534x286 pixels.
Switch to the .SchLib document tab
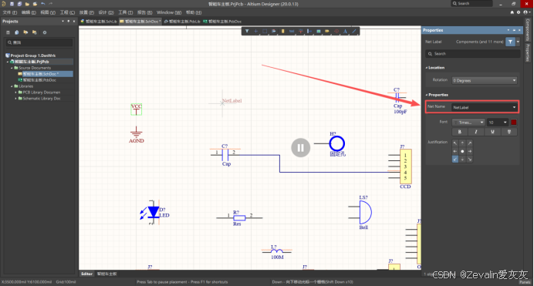tap(99, 22)
